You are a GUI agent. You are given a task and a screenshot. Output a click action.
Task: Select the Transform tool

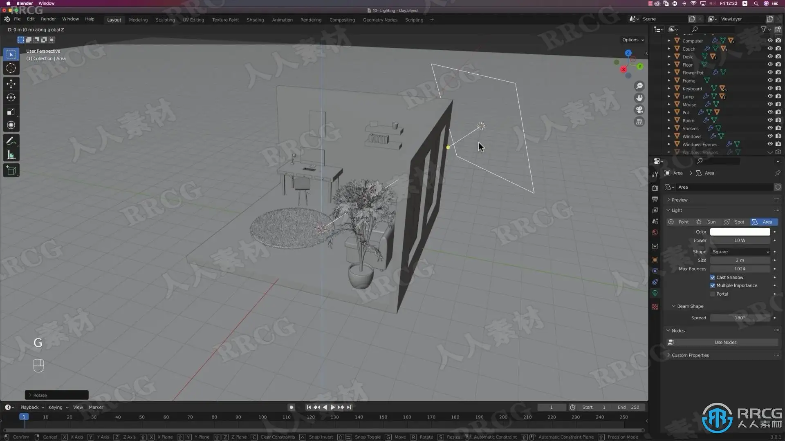tap(11, 125)
